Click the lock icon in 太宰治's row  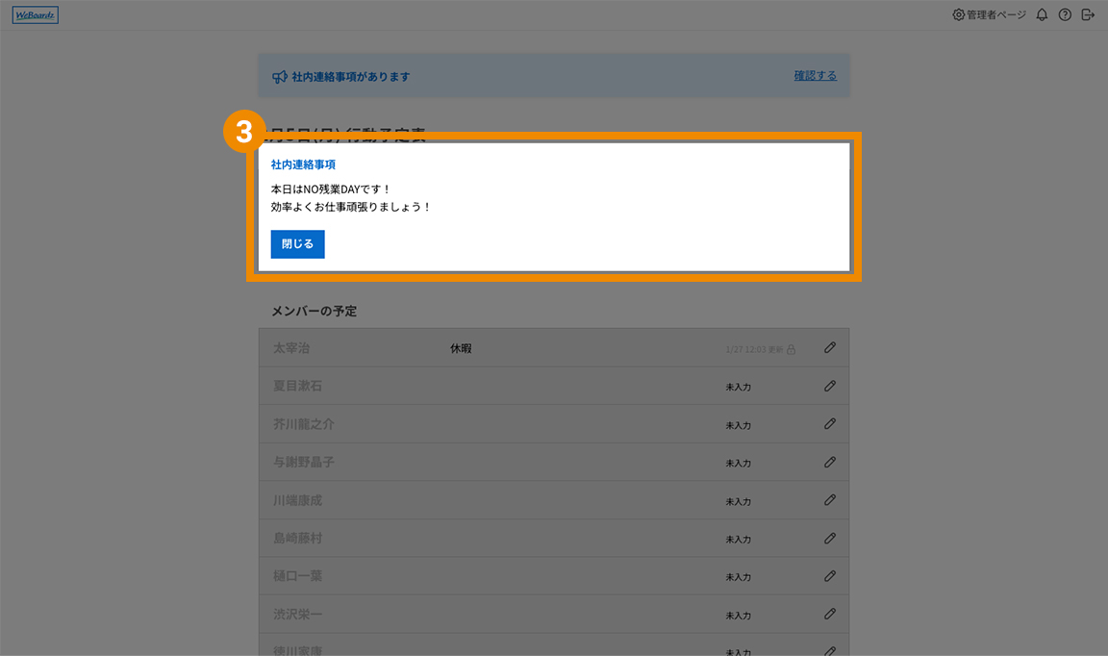coord(792,349)
